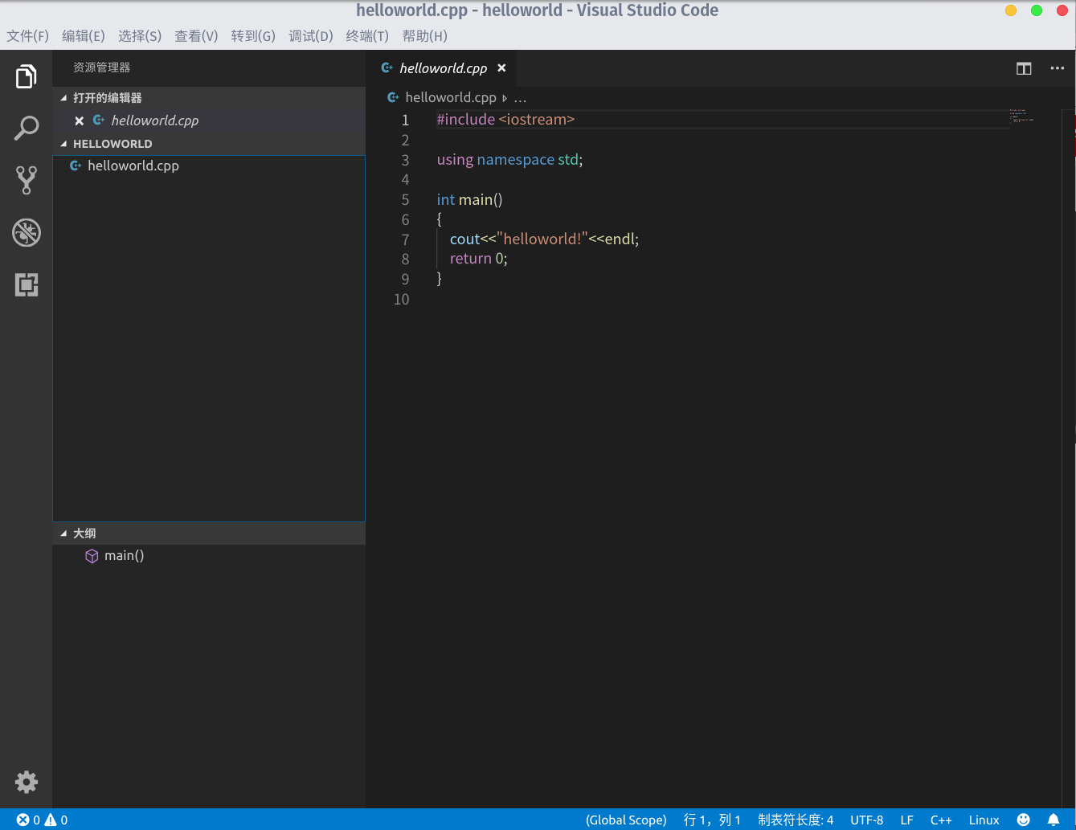Open the editor More Actions ellipsis
This screenshot has width=1076, height=830.
(1058, 68)
